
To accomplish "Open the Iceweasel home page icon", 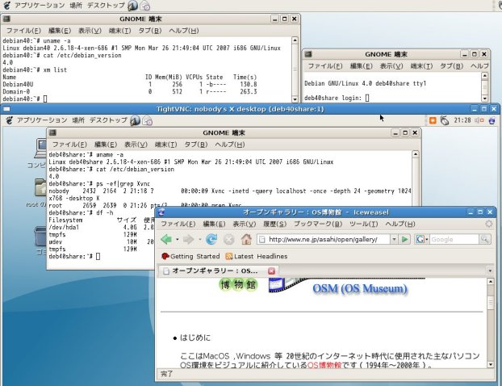I will 246,239.
